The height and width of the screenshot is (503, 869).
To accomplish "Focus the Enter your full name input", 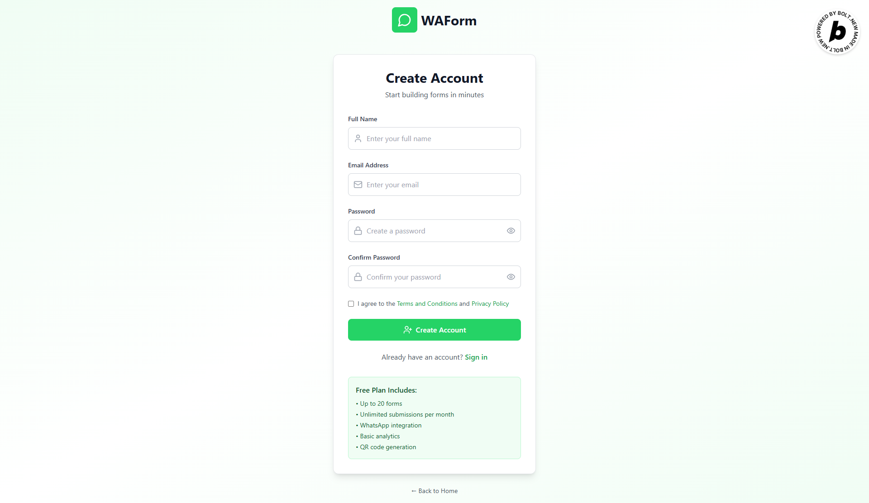I will pyautogui.click(x=434, y=138).
